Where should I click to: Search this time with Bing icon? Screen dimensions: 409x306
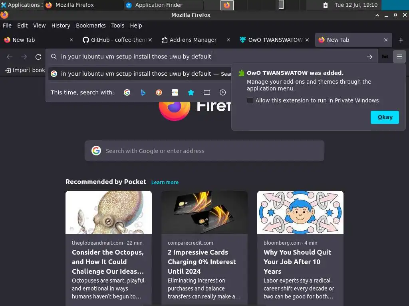pyautogui.click(x=143, y=92)
